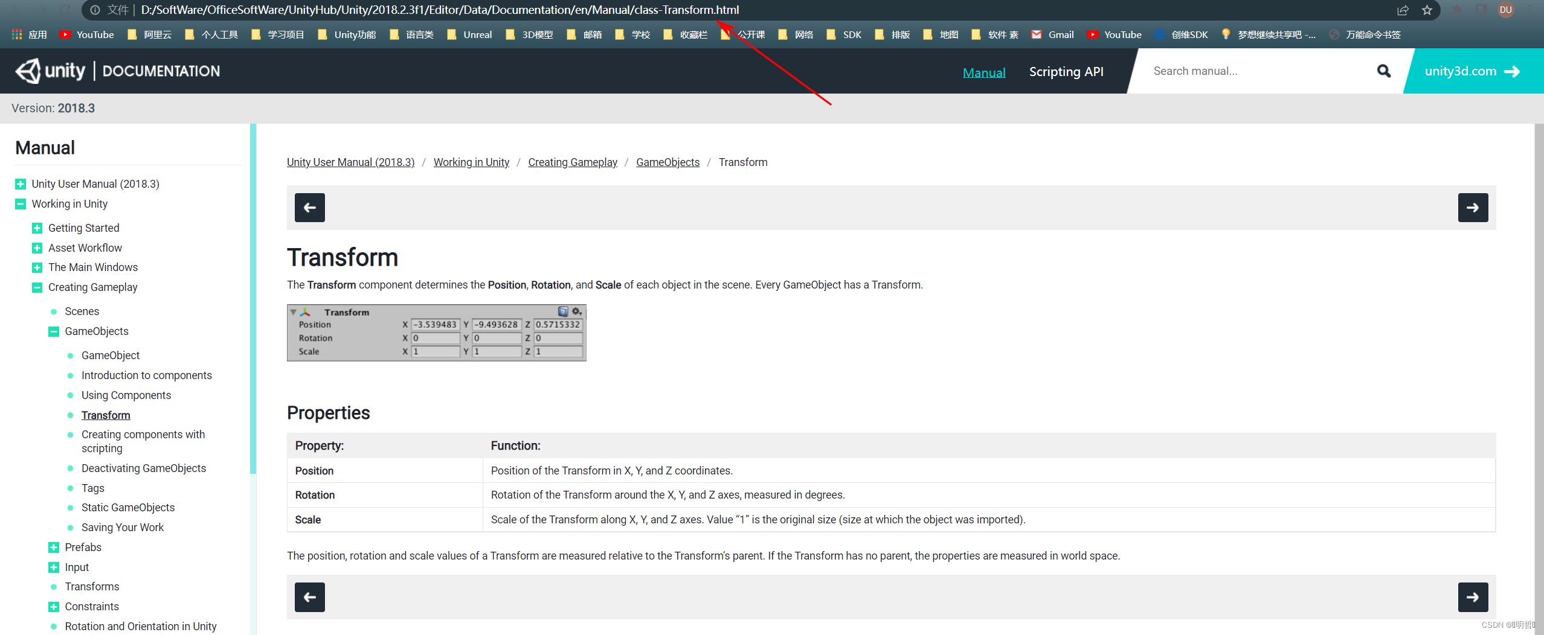Open the Gmail bookmark

click(1052, 34)
